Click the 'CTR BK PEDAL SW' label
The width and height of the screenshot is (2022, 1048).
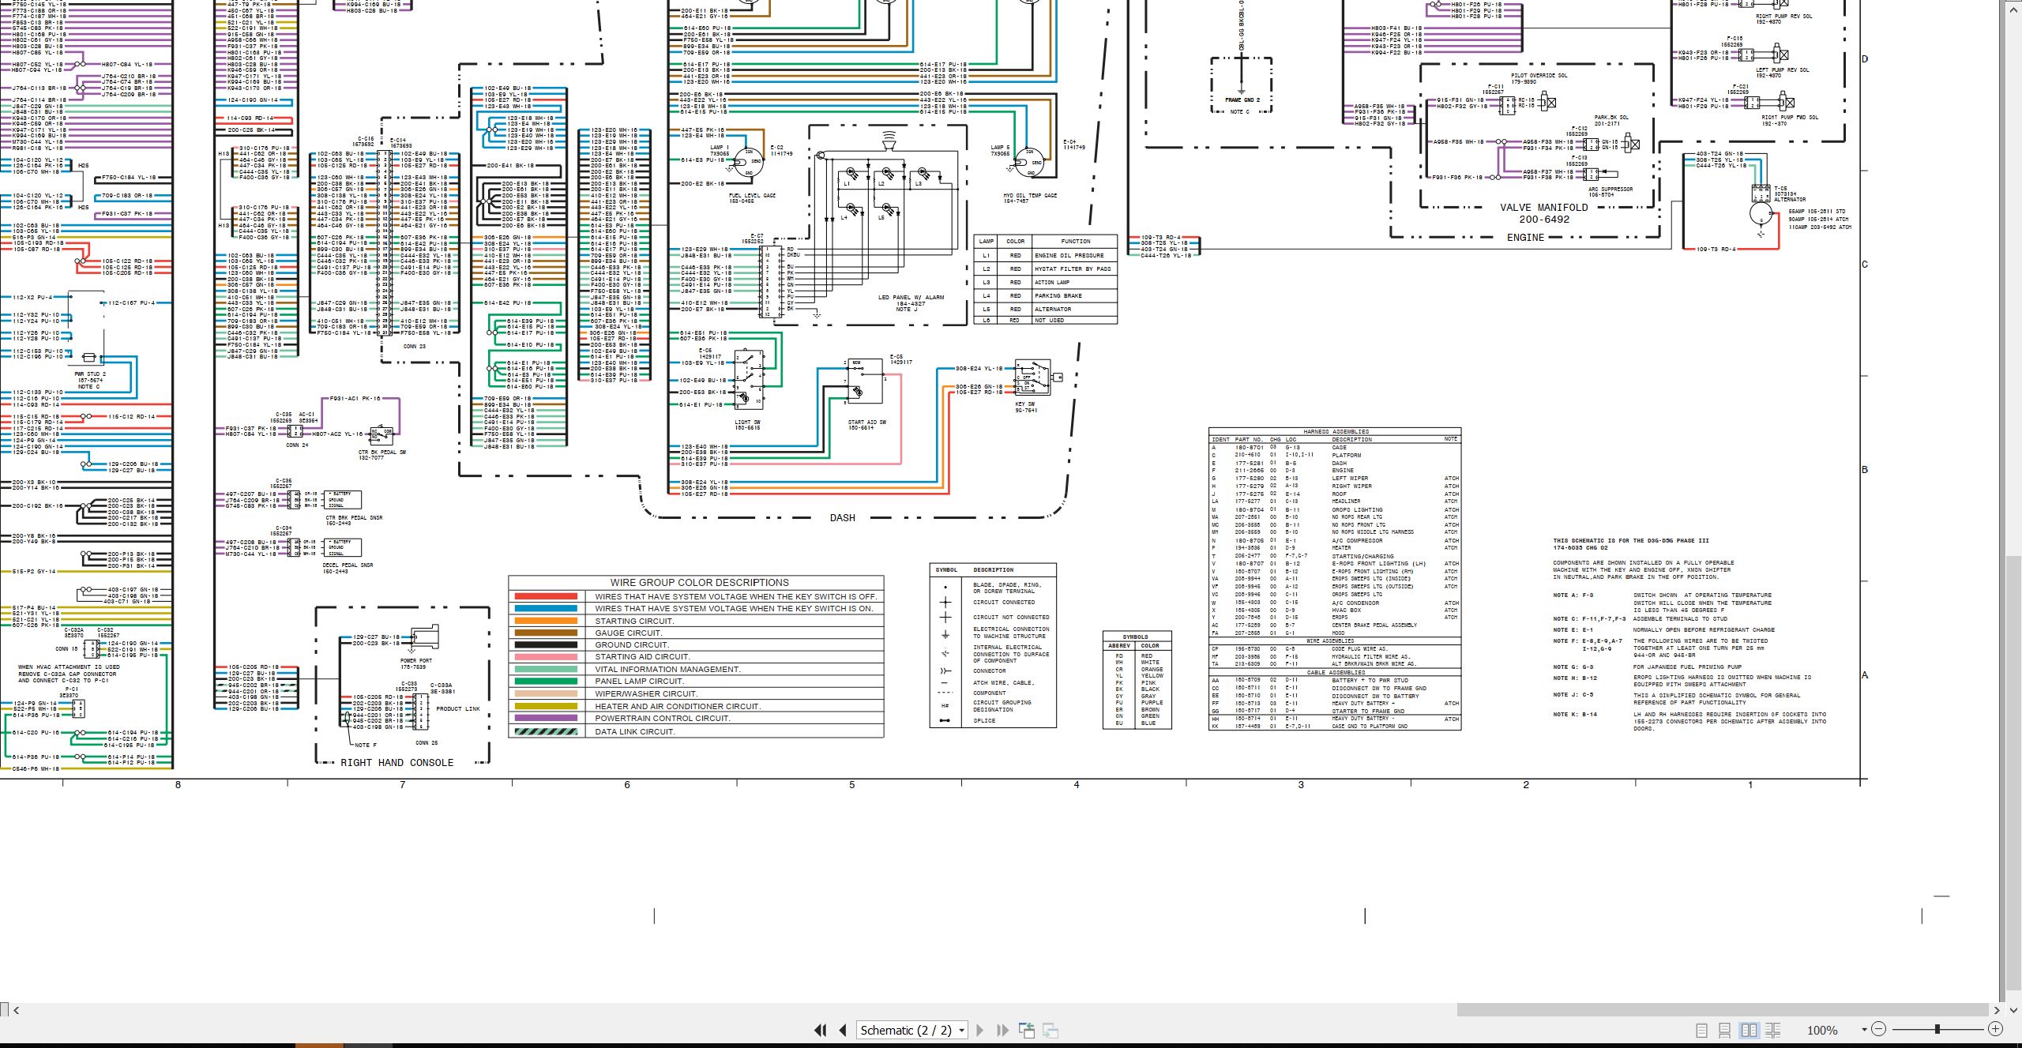(x=382, y=453)
